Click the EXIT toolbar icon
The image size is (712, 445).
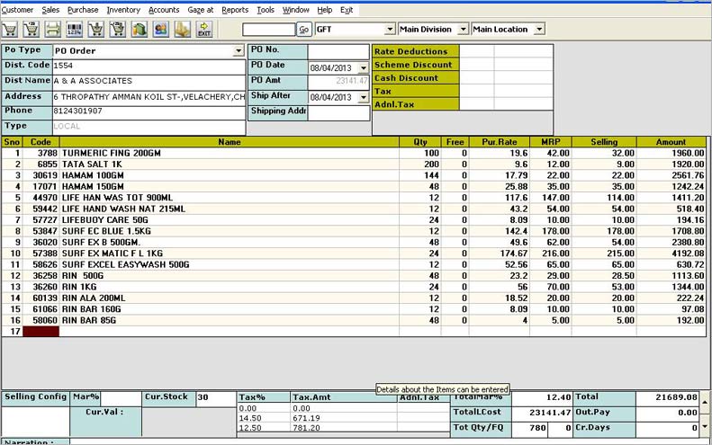tap(204, 29)
